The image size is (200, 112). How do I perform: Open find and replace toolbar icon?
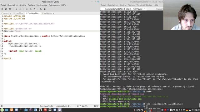point(45,9)
